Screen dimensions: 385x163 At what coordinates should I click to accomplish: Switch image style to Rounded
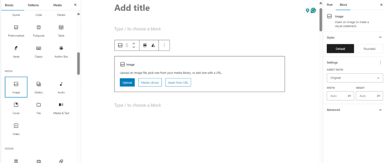pos(369,49)
